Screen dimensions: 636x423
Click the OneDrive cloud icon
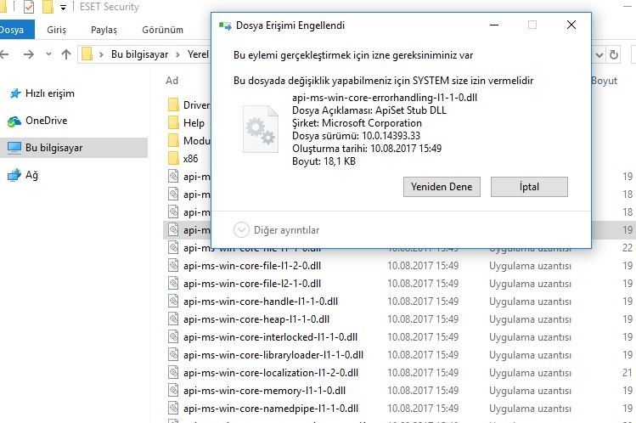14,121
